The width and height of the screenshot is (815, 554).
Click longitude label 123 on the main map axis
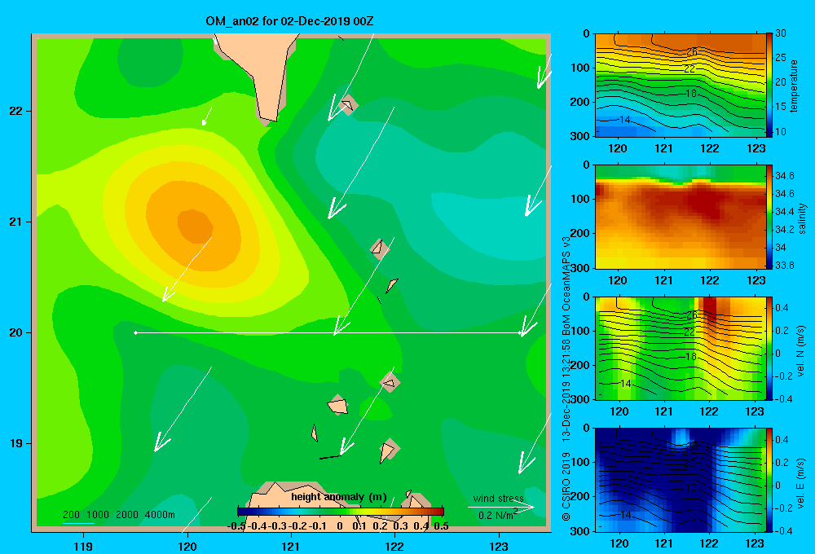pyautogui.click(x=499, y=546)
